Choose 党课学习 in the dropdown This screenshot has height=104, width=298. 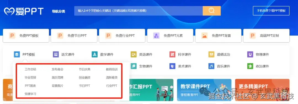(x=30, y=94)
